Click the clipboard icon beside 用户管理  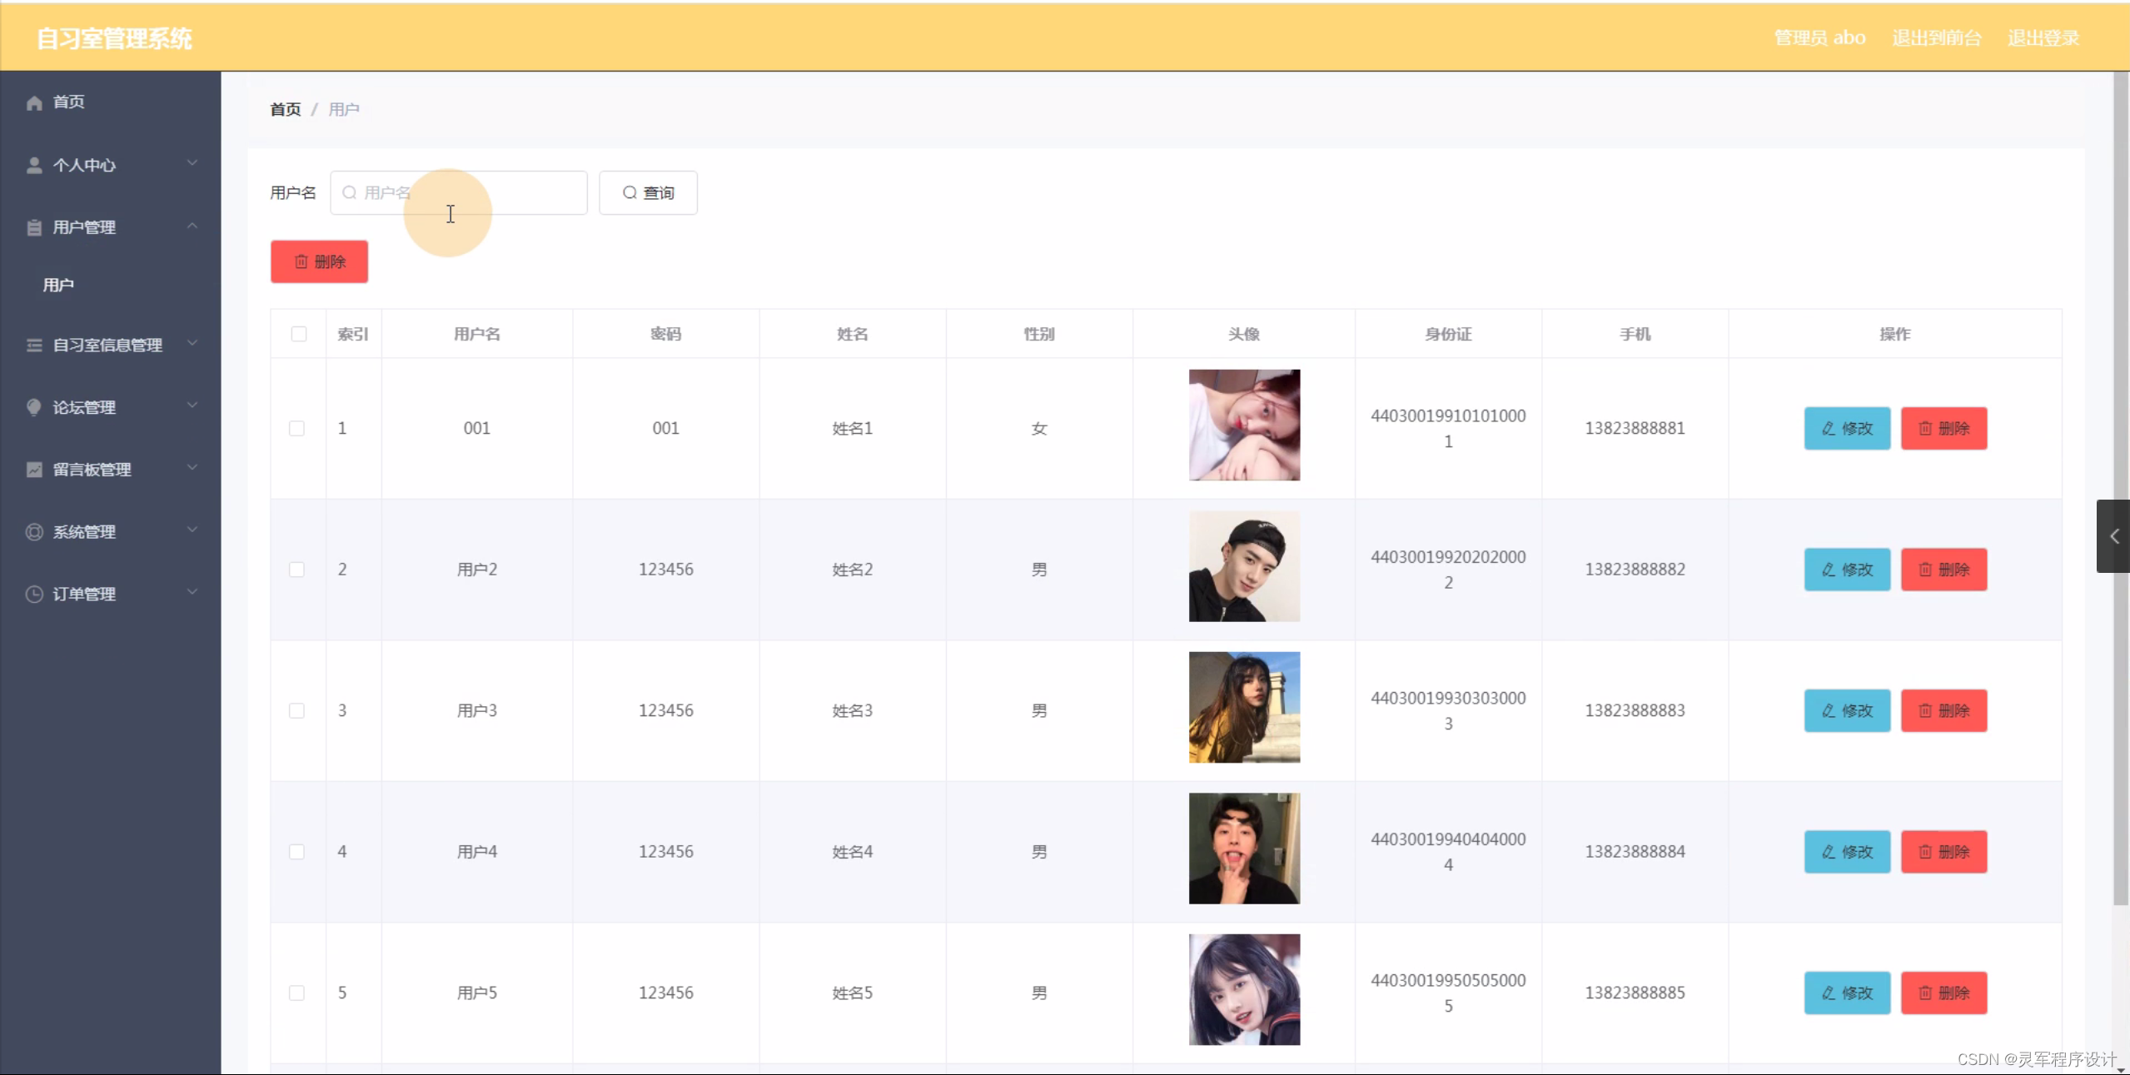34,226
